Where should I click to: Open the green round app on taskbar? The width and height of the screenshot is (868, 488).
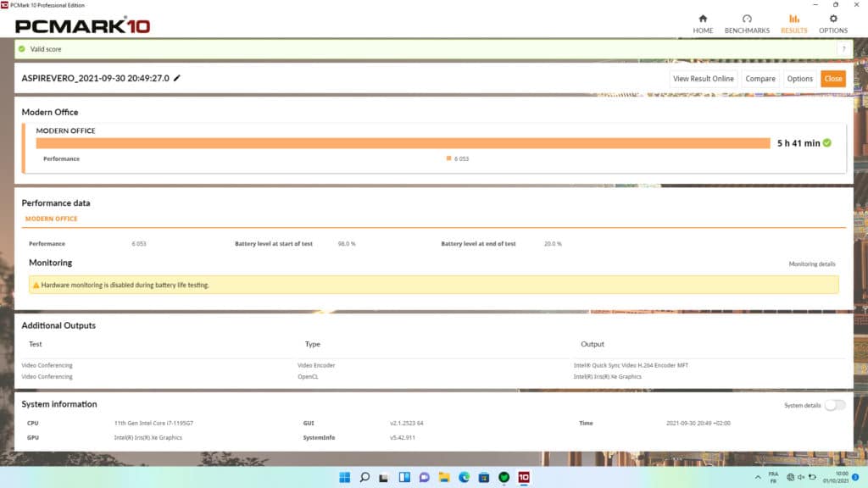pos(504,477)
